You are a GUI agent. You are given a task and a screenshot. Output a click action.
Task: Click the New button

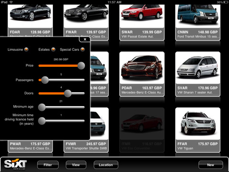(x=211, y=165)
